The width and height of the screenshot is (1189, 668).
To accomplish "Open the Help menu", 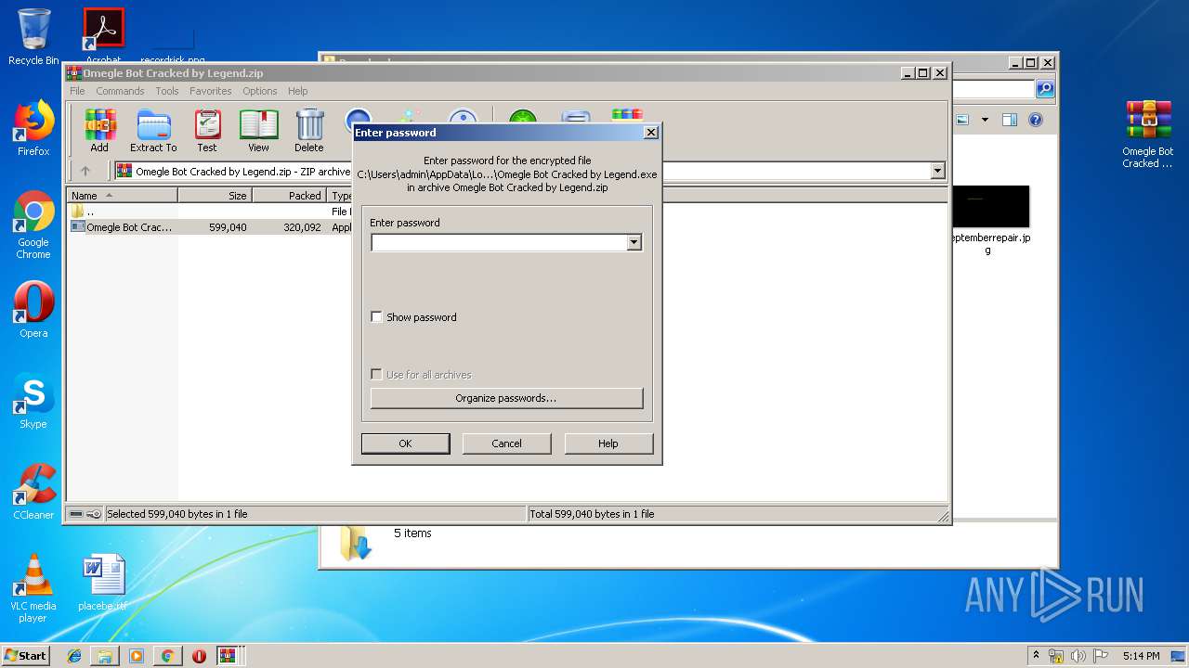I will [297, 91].
